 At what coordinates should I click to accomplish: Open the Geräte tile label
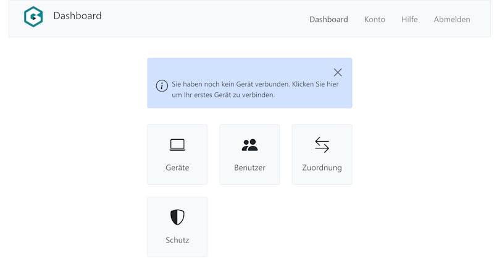point(177,168)
